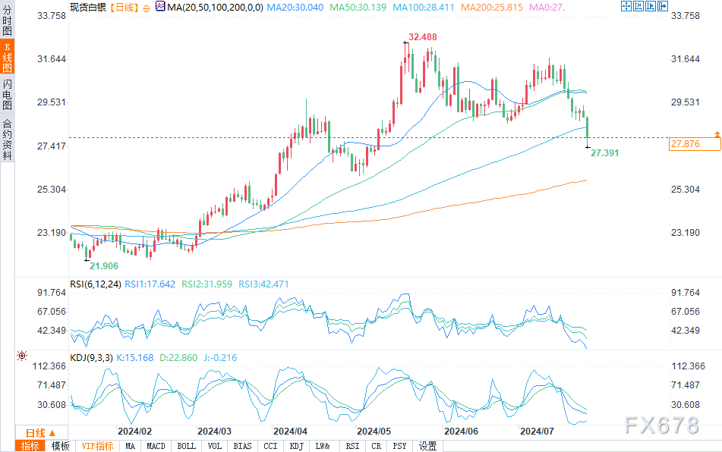Screen dimensions: 722x452
Task: Click the 现货白银 chart title
Action: click(88, 8)
